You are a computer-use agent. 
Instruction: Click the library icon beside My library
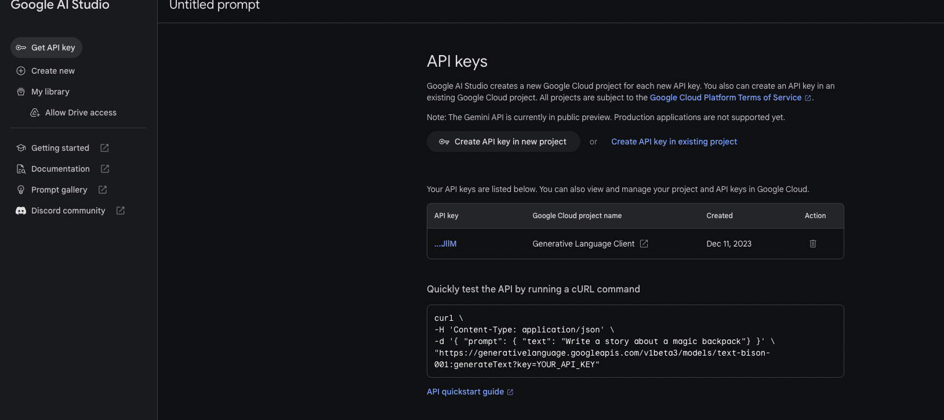pyautogui.click(x=21, y=92)
